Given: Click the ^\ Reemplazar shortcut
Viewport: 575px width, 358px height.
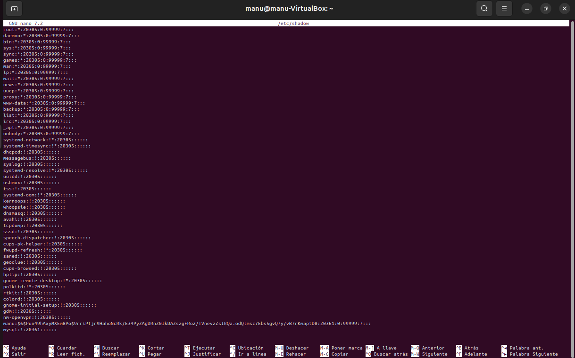Looking at the screenshot, I should (x=111, y=354).
